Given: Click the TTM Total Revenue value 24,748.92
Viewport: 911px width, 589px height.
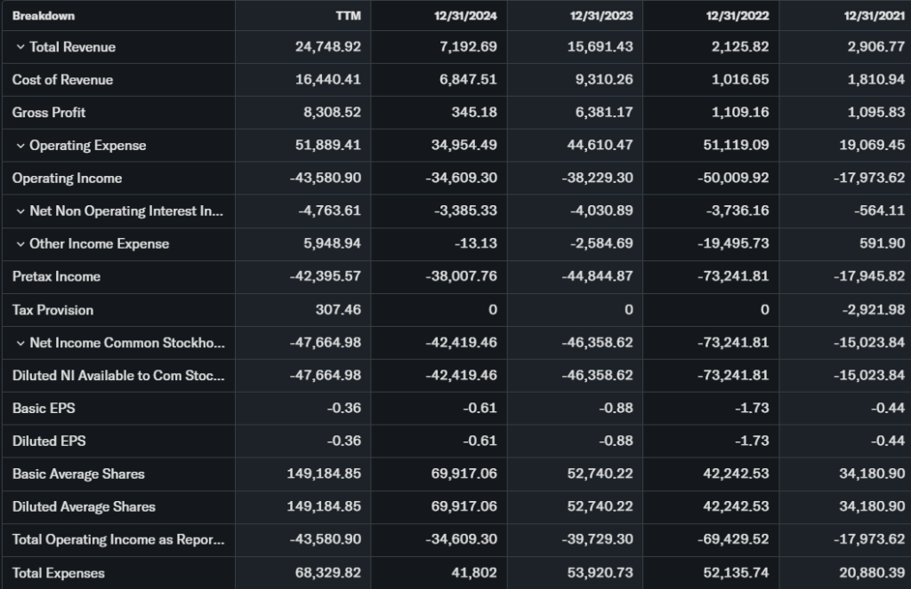Looking at the screenshot, I should [x=327, y=47].
